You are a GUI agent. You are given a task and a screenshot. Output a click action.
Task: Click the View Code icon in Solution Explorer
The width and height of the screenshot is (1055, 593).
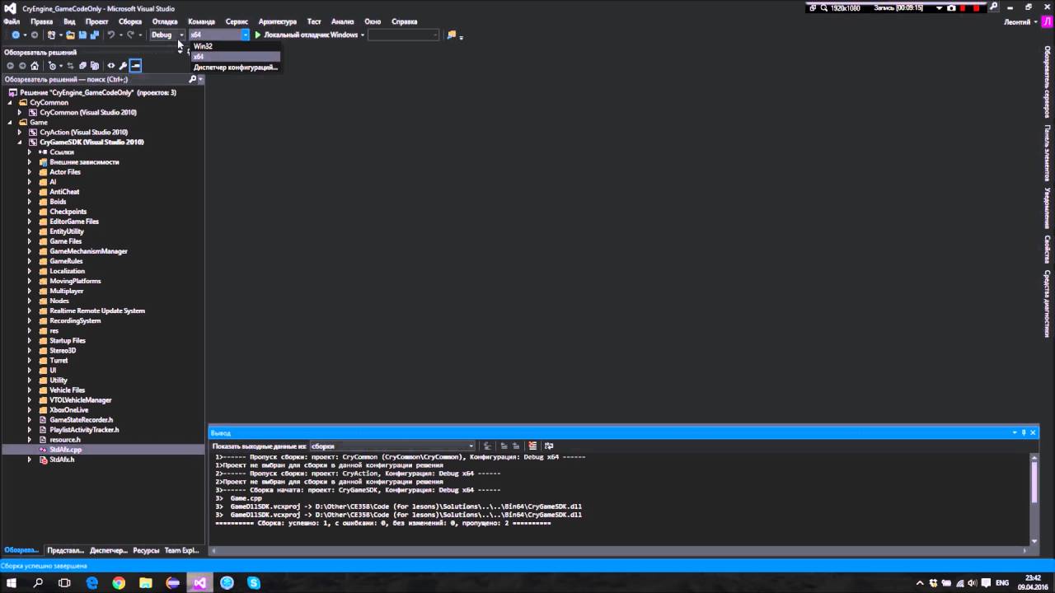click(x=110, y=66)
